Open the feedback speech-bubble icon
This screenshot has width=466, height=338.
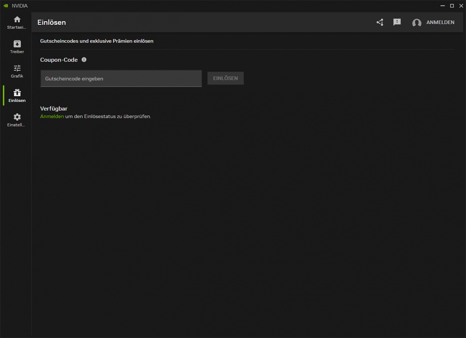pyautogui.click(x=397, y=22)
